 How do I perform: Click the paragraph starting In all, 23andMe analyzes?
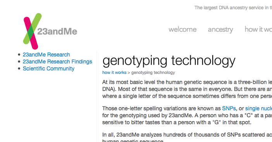[x=187, y=138]
